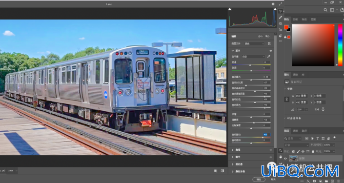Pick the white balance eyedropper tool
This screenshot has width=344, height=183.
click(268, 57)
